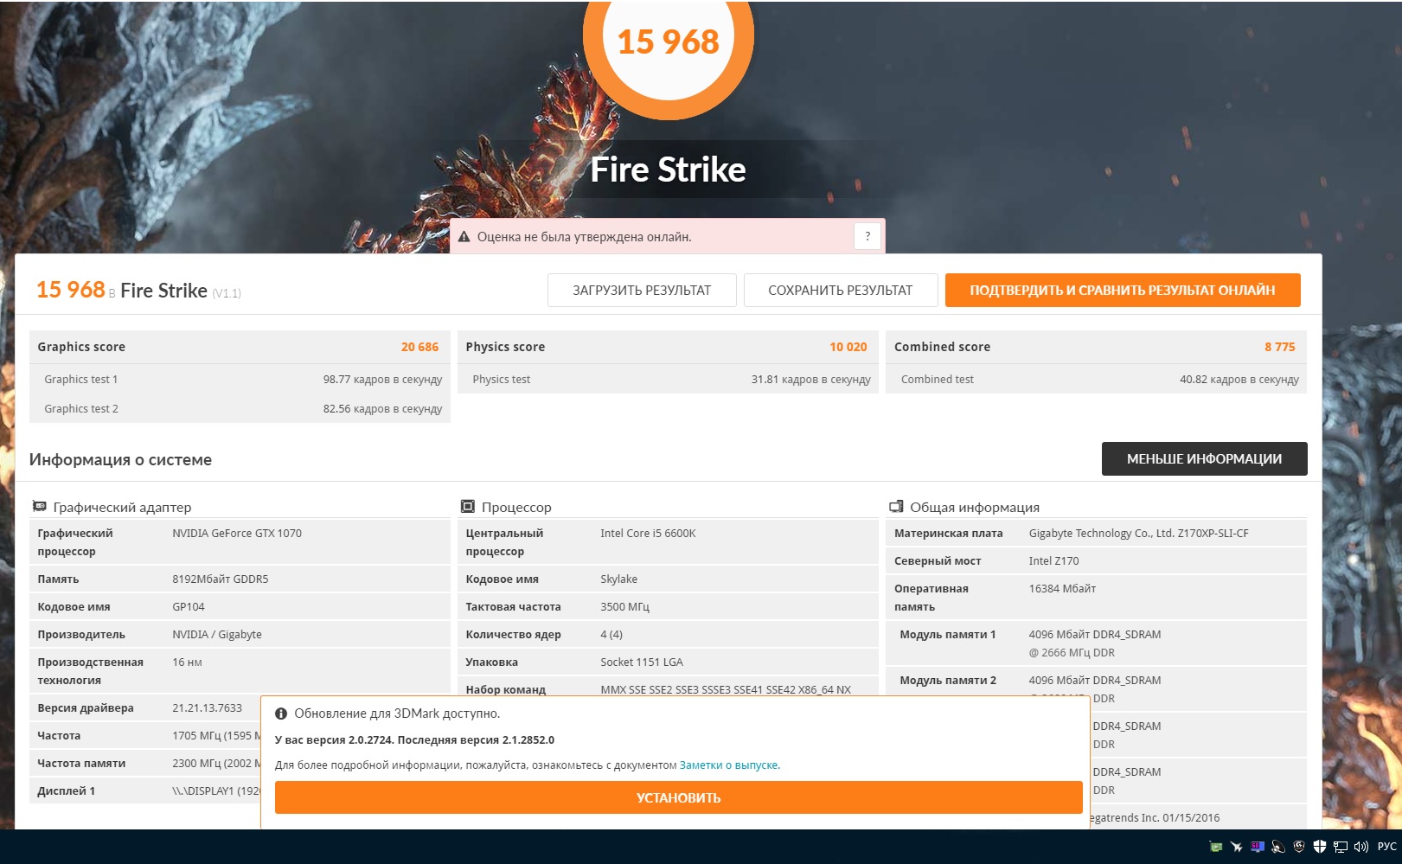The image size is (1402, 864).
Task: Open the volume control tray icon
Action: coord(1361,847)
